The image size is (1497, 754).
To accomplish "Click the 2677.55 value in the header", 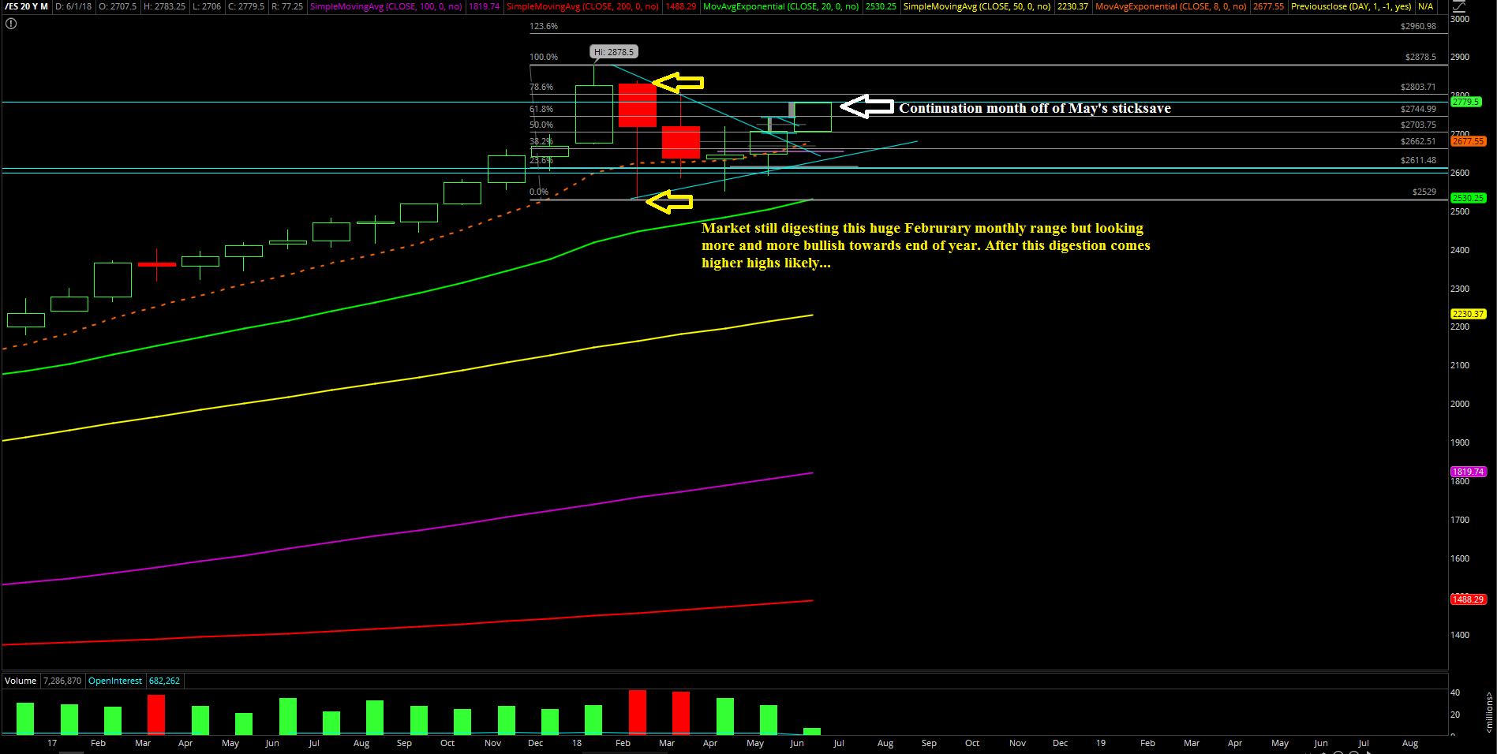I will pyautogui.click(x=1268, y=6).
